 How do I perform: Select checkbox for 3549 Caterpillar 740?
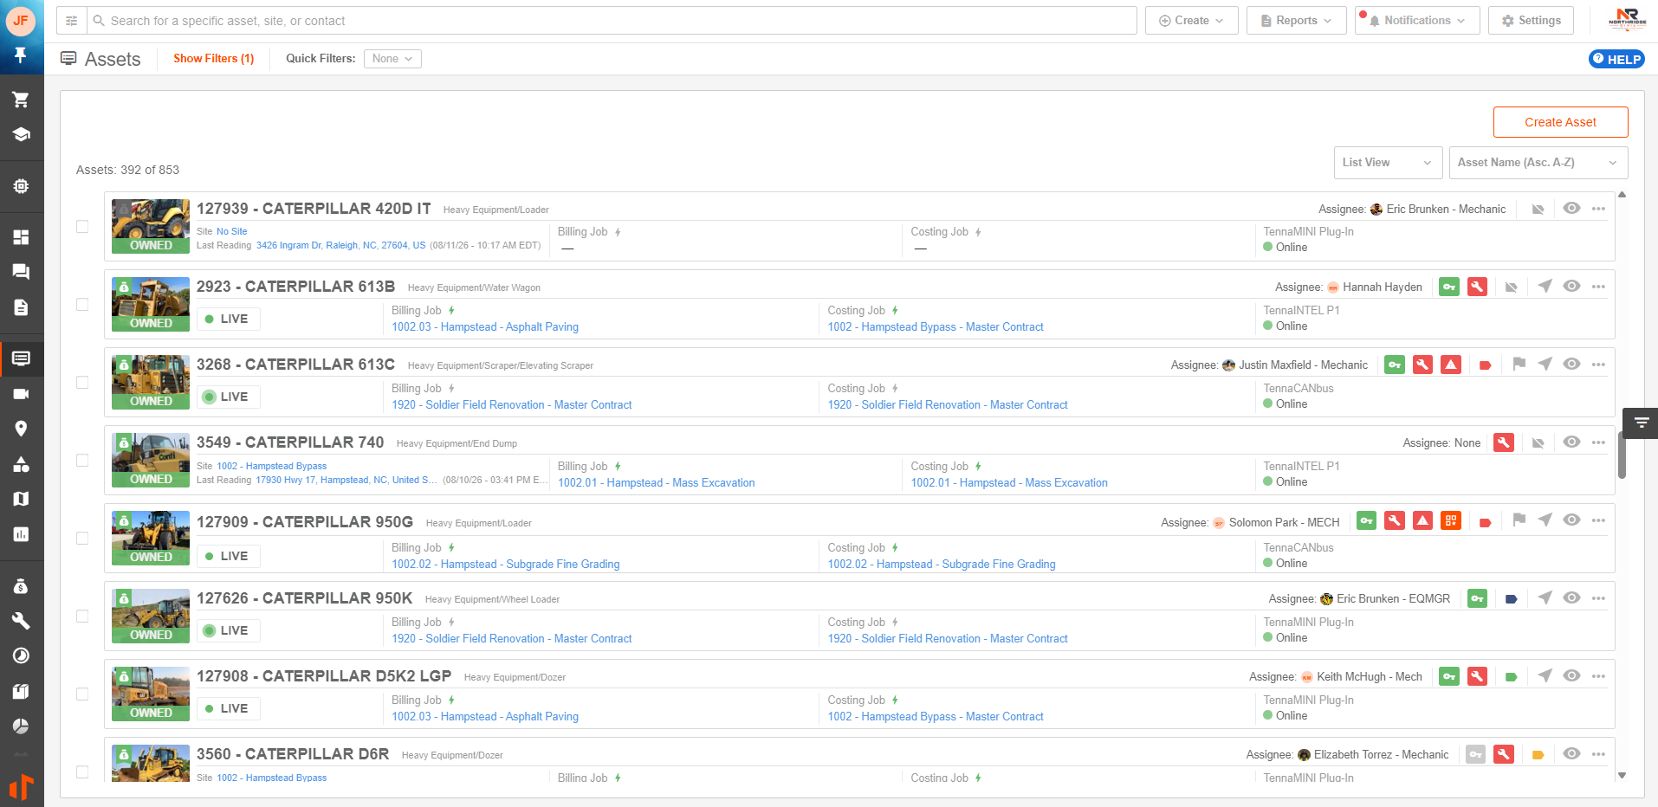click(82, 461)
